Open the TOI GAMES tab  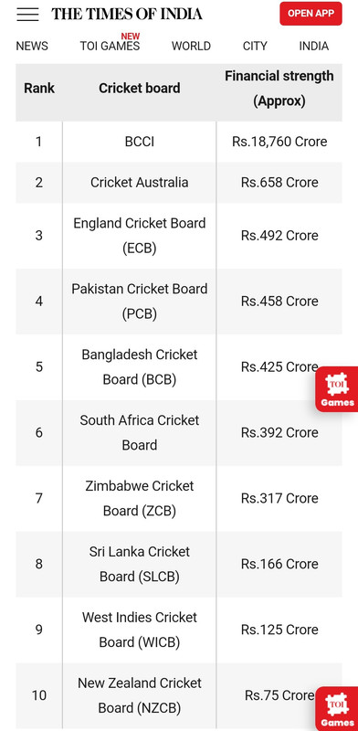(x=110, y=47)
